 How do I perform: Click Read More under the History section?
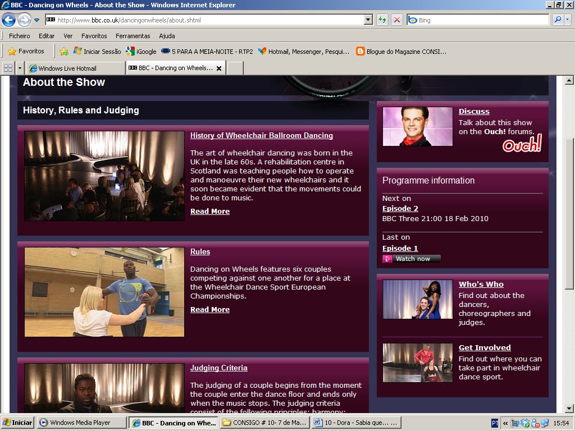pos(210,211)
